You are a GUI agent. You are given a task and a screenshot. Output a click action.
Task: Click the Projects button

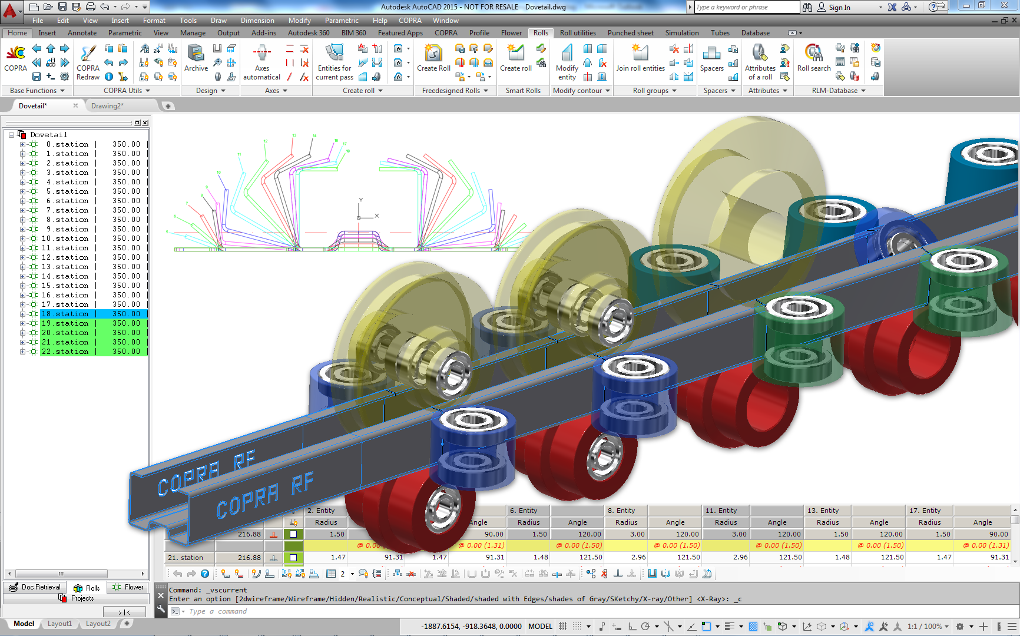[x=77, y=598]
